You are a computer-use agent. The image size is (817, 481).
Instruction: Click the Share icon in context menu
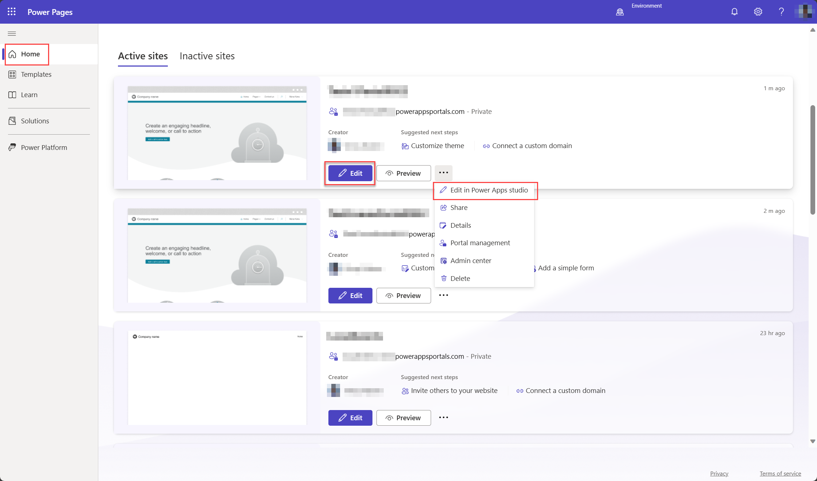(x=443, y=207)
